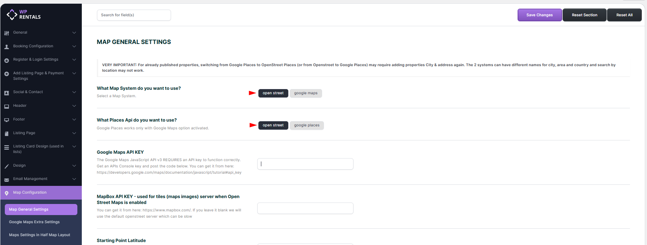The height and width of the screenshot is (245, 647).
Task: Click the MapBox API KEY input field
Action: click(305, 208)
